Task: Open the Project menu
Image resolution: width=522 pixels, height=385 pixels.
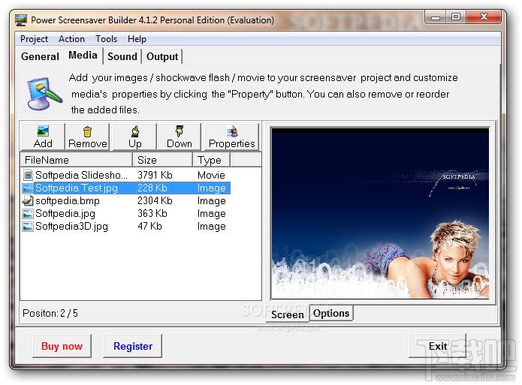Action: coord(34,39)
